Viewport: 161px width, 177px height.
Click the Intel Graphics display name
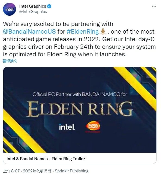pos(33,6)
